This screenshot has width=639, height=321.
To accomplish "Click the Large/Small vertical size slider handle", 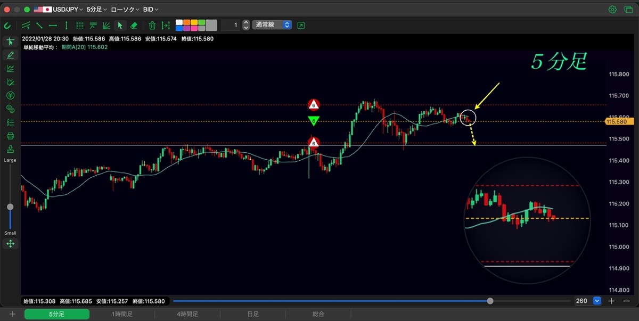I will [x=10, y=207].
